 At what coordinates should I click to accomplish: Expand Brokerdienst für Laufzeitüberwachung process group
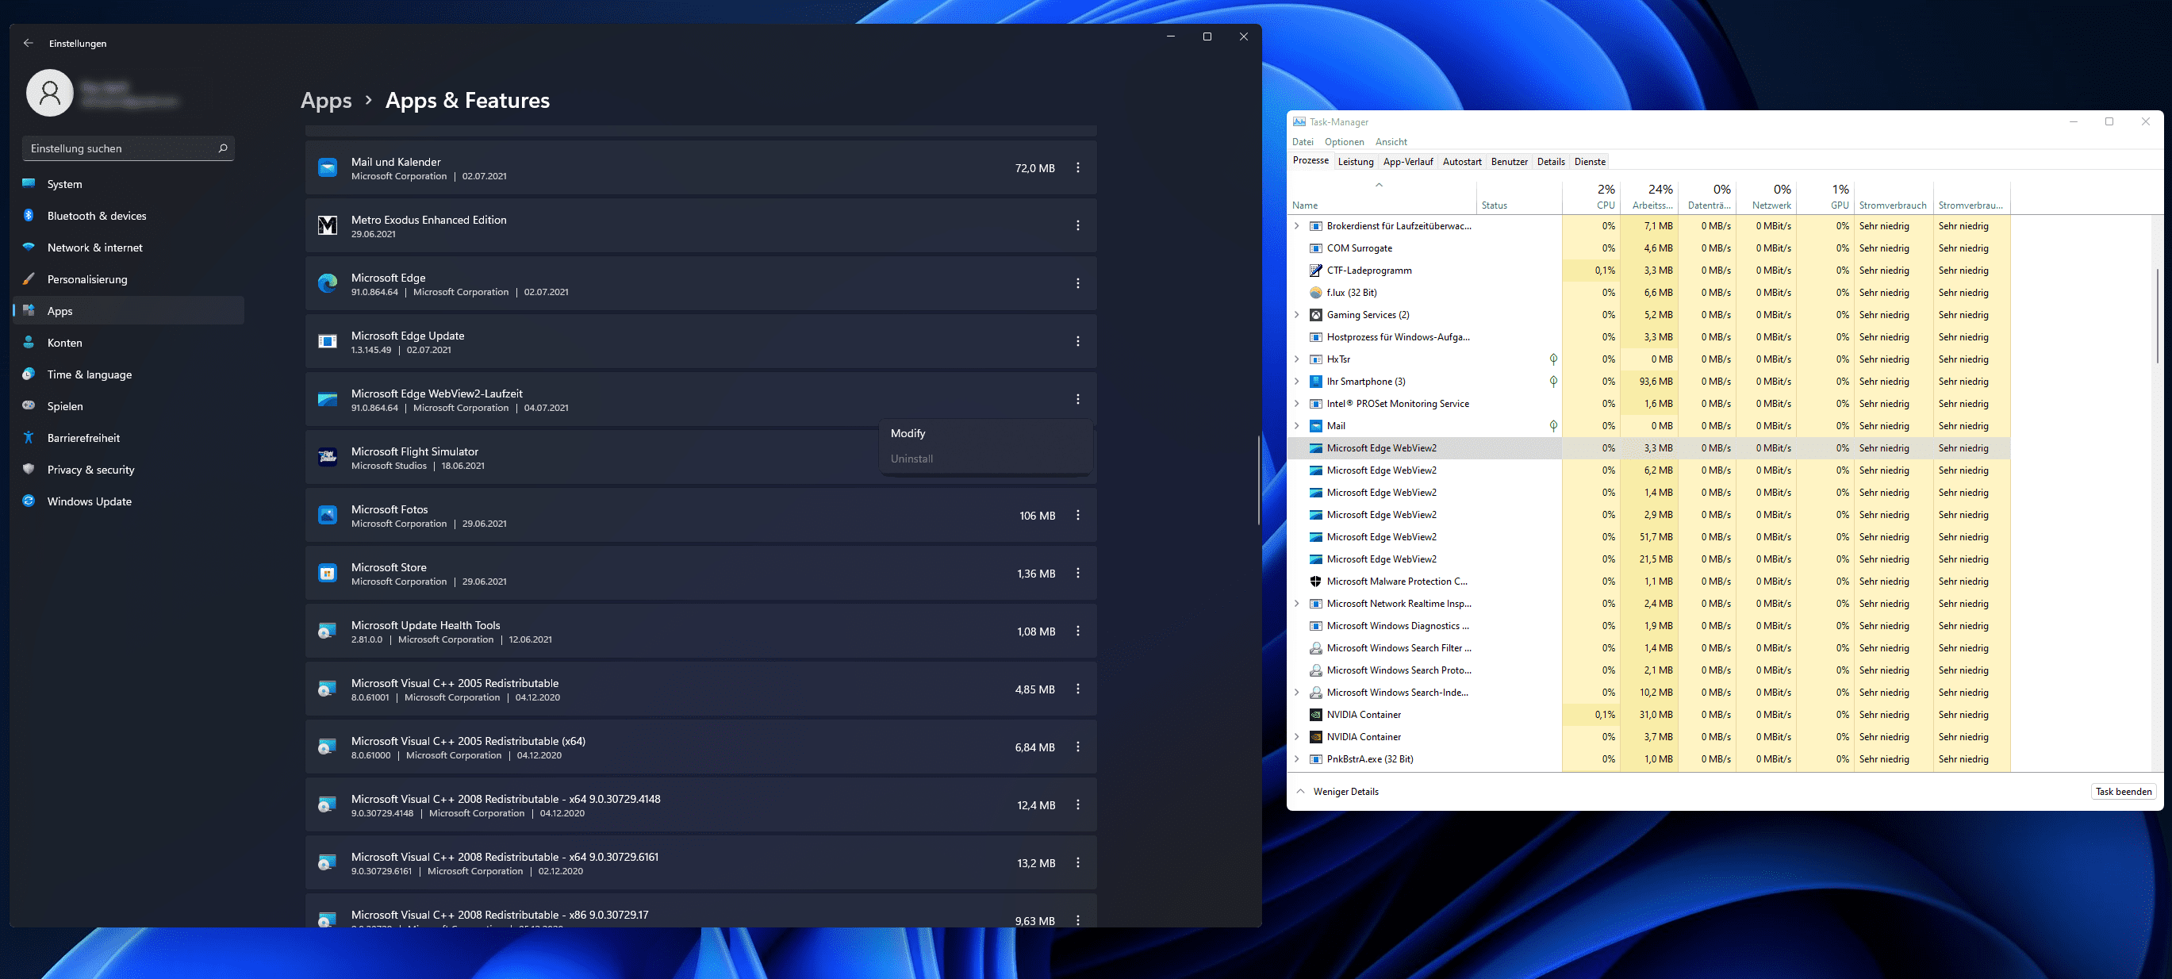click(1297, 226)
